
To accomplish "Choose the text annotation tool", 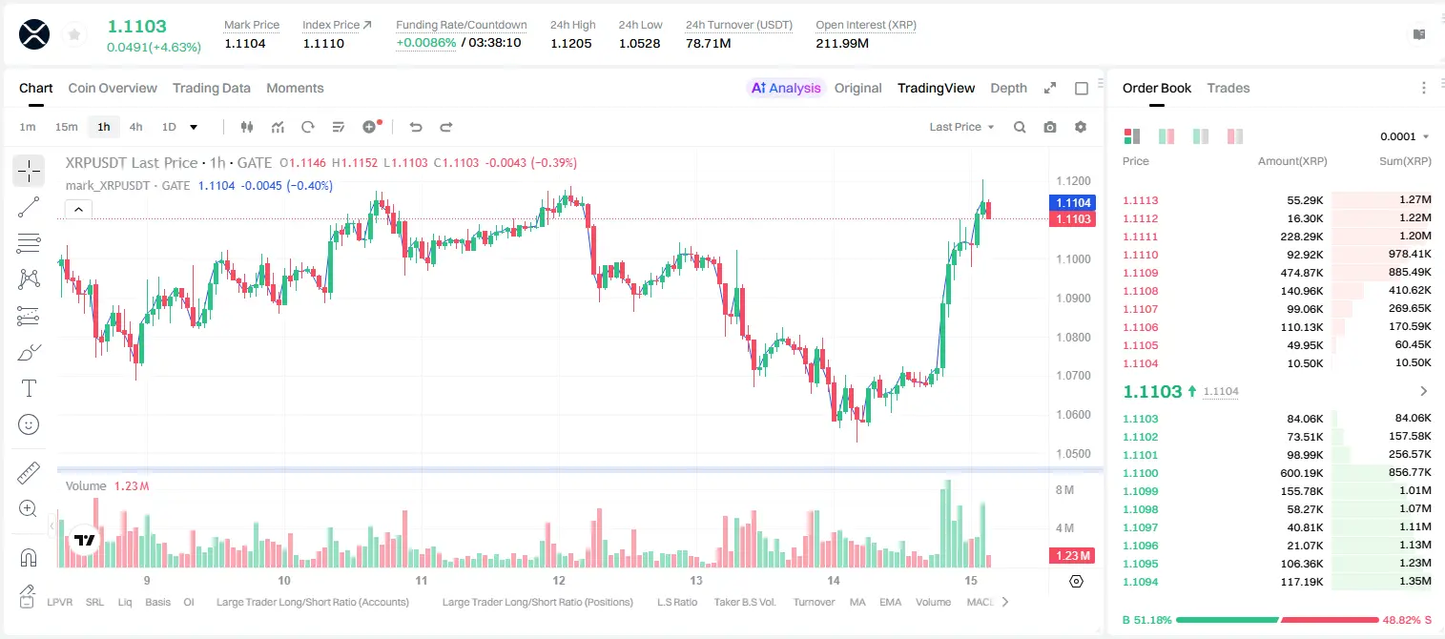I will (29, 388).
